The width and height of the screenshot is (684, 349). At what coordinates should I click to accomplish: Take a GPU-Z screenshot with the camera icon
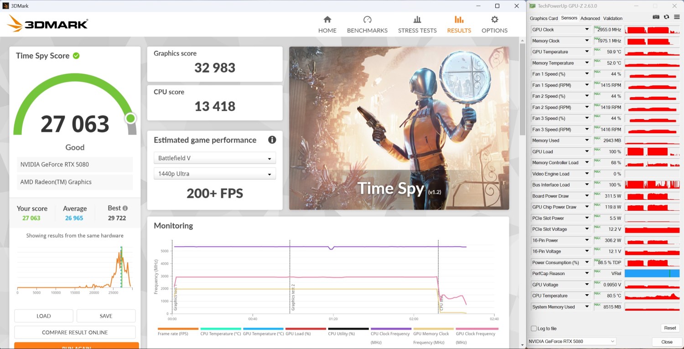click(x=656, y=17)
